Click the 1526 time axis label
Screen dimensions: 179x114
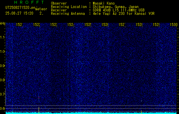(x=105, y=25)
